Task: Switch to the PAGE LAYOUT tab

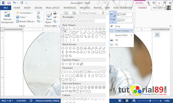Action: 53,8
